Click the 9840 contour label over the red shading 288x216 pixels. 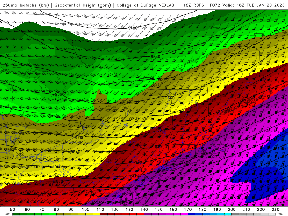coord(157,147)
